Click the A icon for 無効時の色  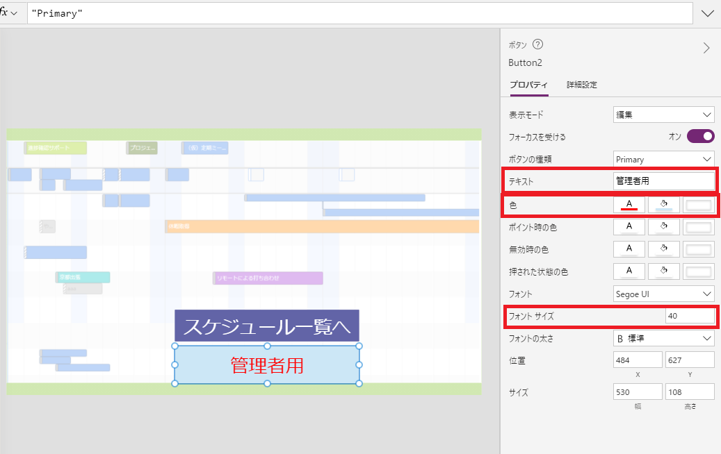629,249
